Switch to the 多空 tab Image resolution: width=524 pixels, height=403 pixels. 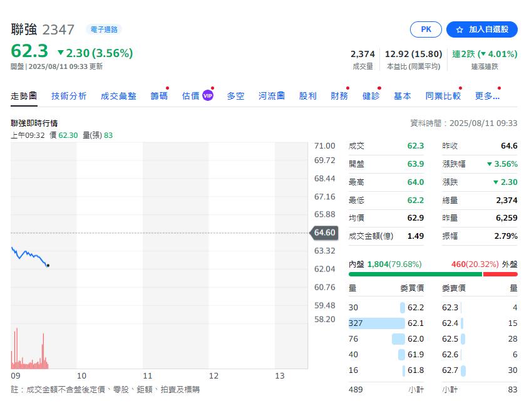235,96
